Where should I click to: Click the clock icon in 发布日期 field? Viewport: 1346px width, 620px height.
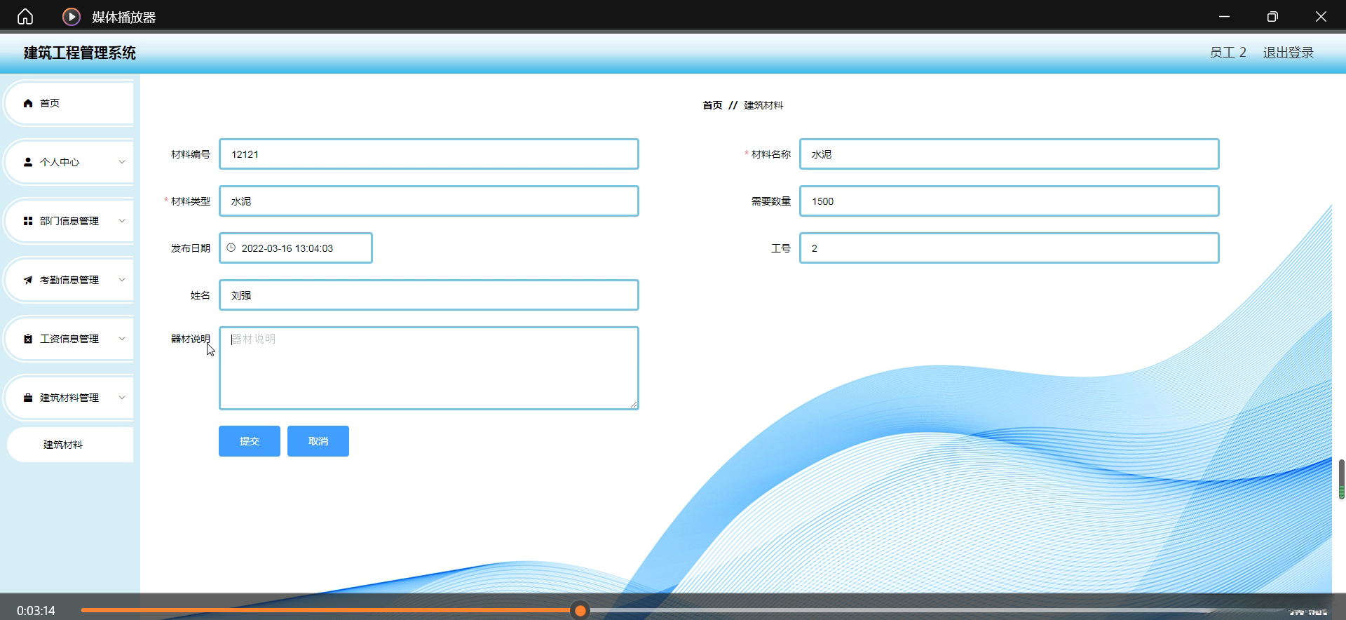[x=231, y=248]
